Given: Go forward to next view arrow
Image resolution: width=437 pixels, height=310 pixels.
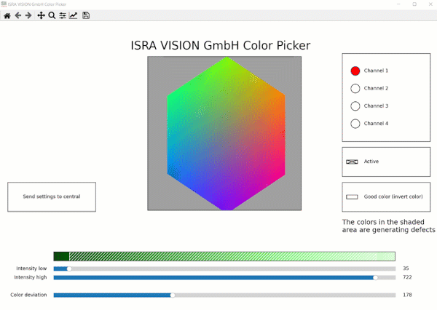Looking at the screenshot, I should pyautogui.click(x=28, y=15).
